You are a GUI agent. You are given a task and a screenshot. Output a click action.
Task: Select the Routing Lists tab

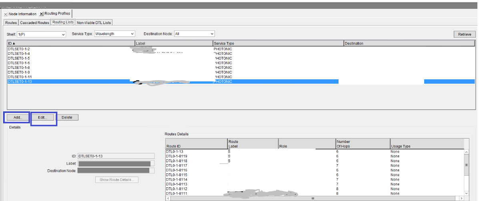click(62, 22)
